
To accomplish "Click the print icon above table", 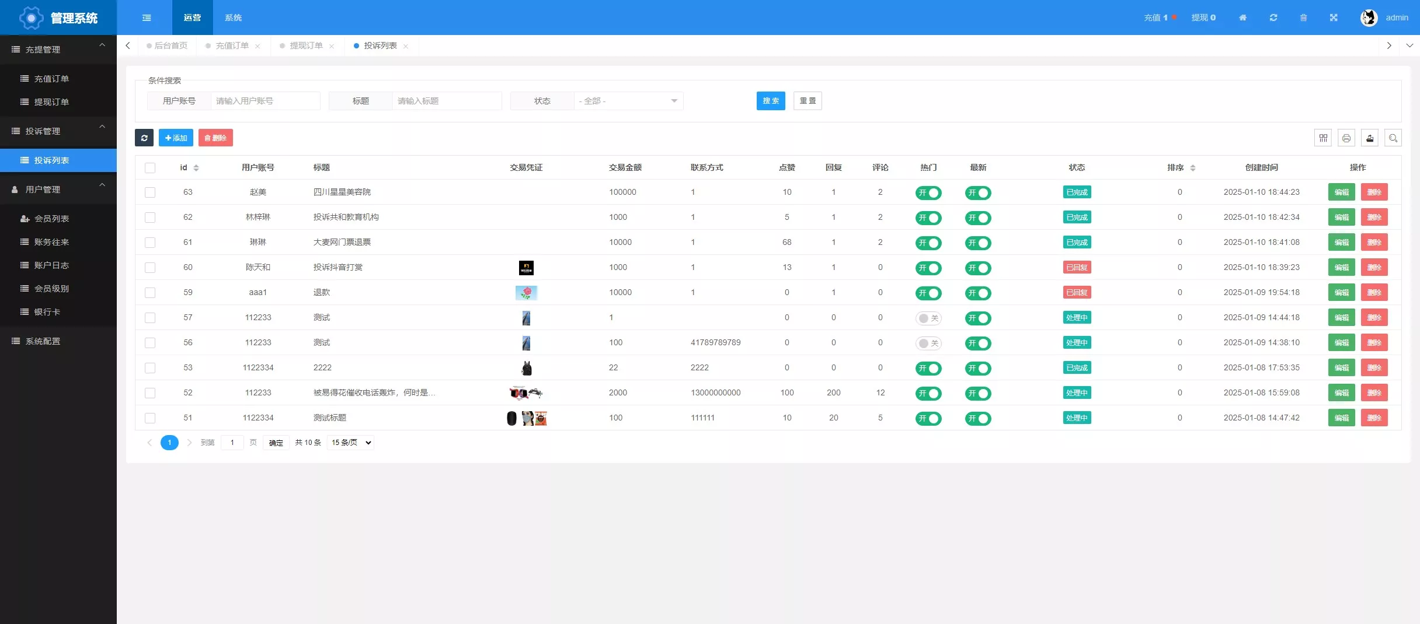I will tap(1346, 138).
